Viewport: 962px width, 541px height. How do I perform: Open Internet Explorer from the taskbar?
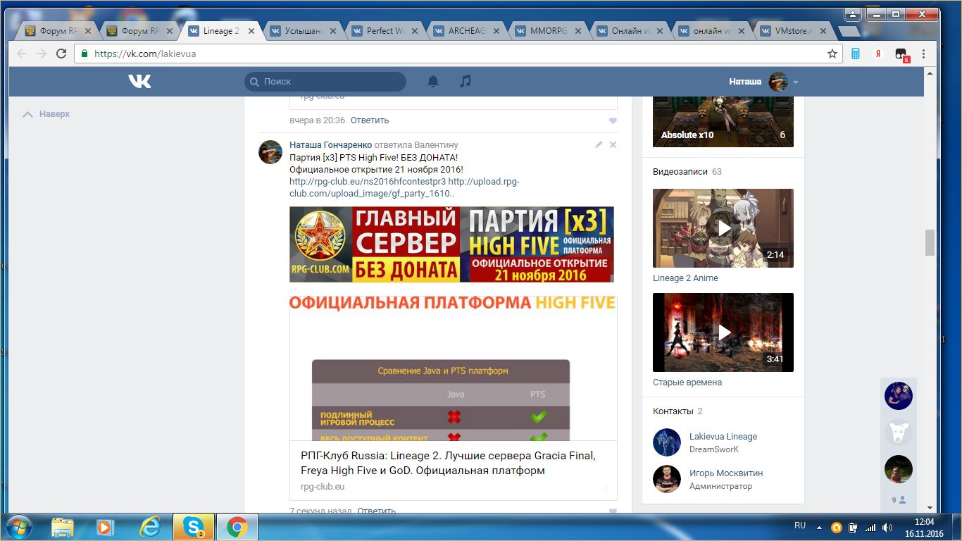point(149,527)
